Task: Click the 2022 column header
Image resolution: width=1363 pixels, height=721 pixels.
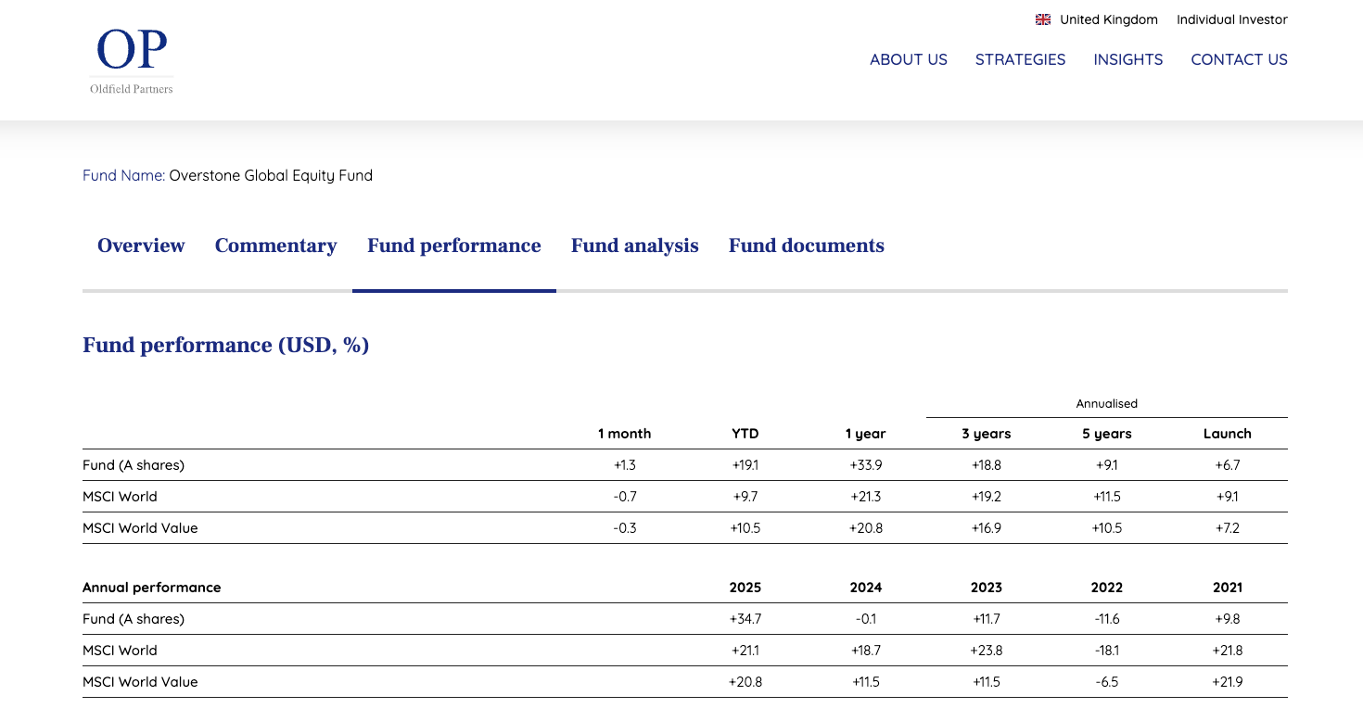Action: click(x=1107, y=588)
